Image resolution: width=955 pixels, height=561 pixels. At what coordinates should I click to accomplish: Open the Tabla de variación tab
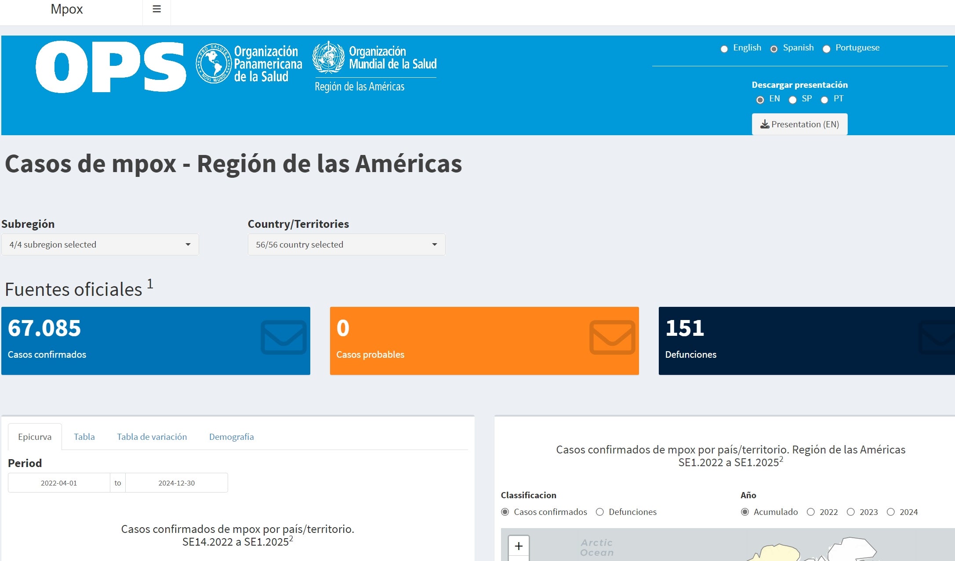coord(152,437)
